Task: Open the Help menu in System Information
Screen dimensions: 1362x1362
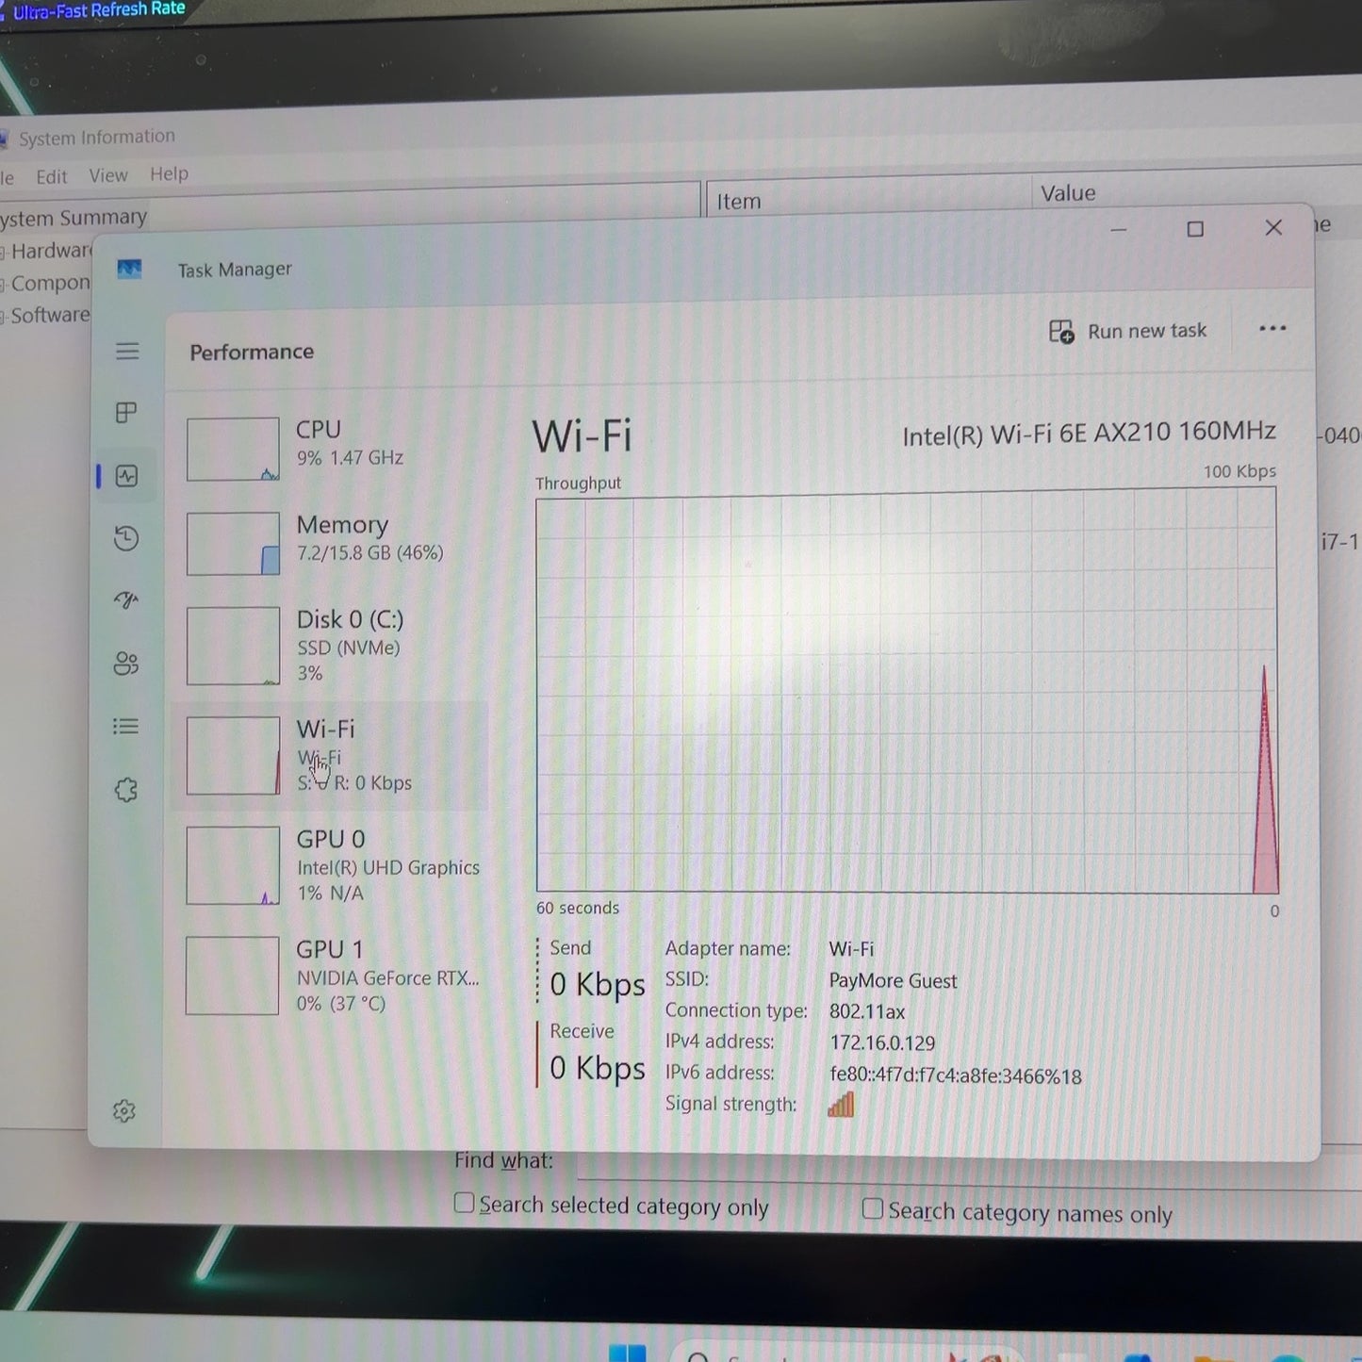Action: point(170,174)
